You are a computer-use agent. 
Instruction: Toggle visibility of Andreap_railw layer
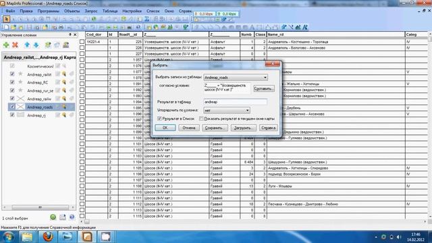click(12, 99)
